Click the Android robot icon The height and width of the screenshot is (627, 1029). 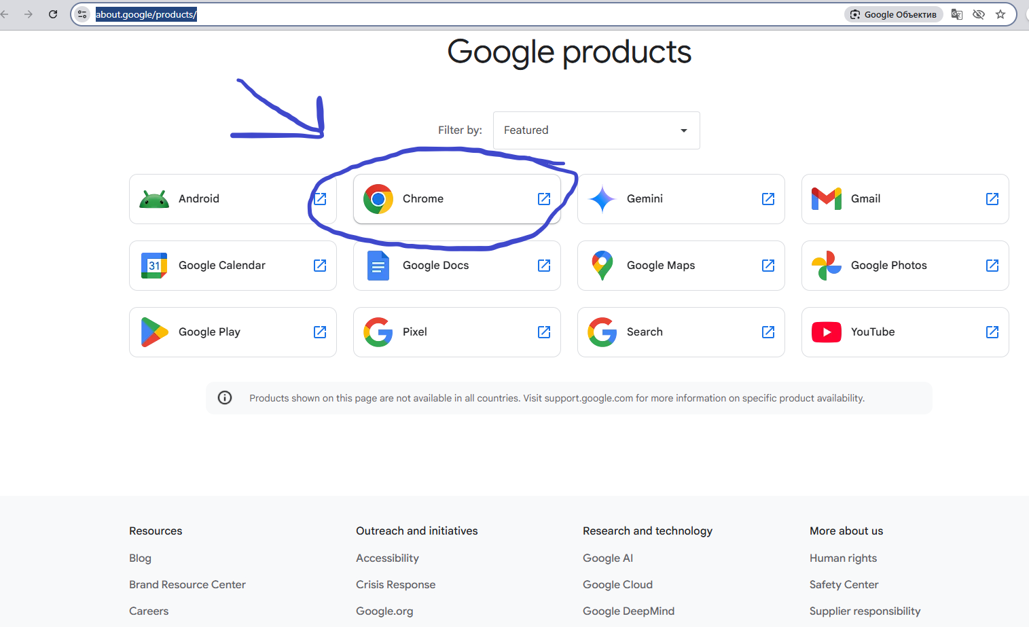pos(154,199)
